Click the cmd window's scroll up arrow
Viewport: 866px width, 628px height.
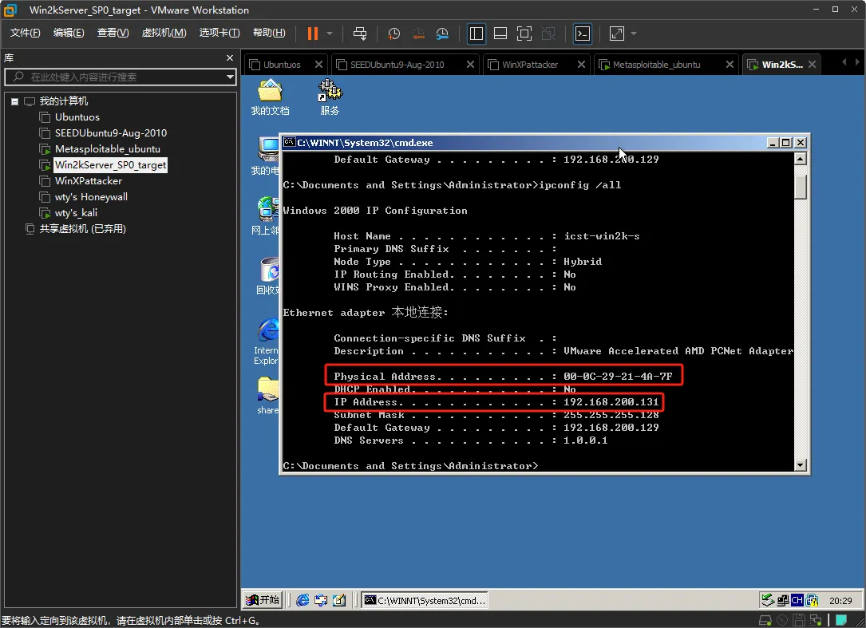(801, 159)
